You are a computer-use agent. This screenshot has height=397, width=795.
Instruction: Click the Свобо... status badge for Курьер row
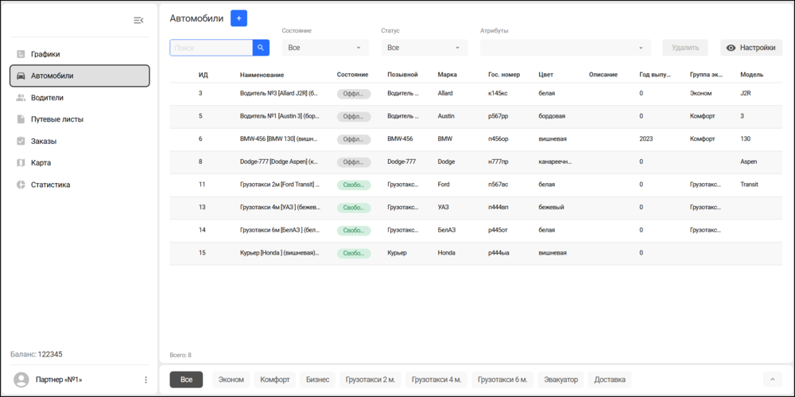pyautogui.click(x=354, y=253)
